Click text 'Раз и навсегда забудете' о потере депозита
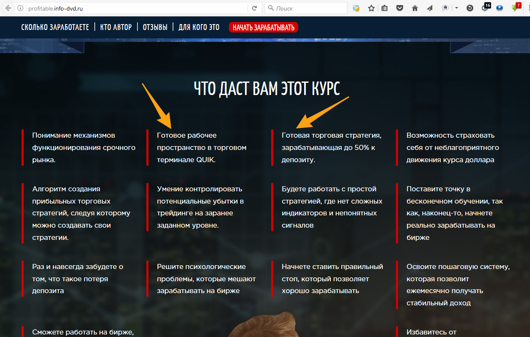 point(78,279)
